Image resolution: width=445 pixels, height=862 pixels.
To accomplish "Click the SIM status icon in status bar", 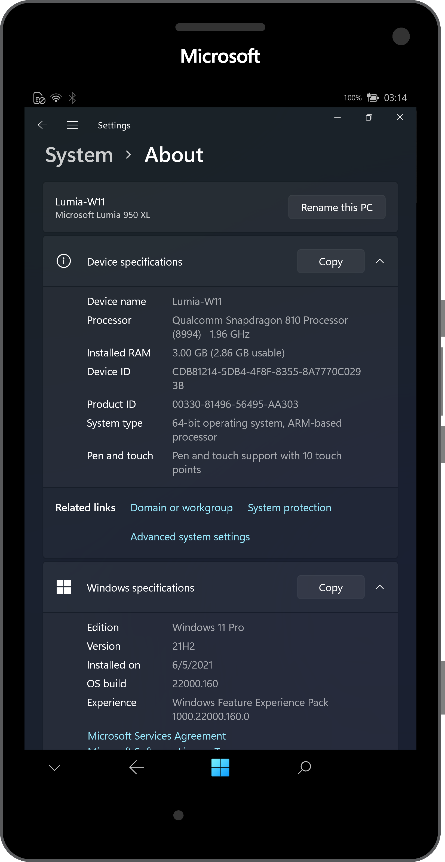I will (x=39, y=98).
